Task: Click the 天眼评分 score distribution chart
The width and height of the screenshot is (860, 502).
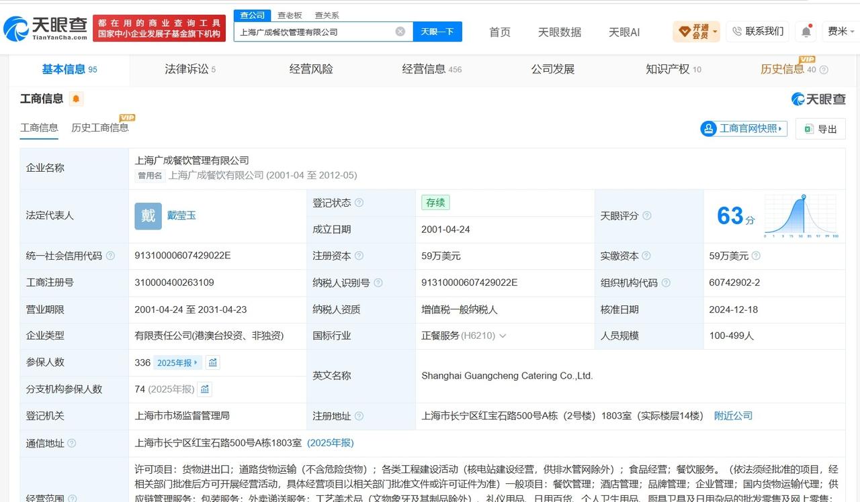Action: pos(801,216)
